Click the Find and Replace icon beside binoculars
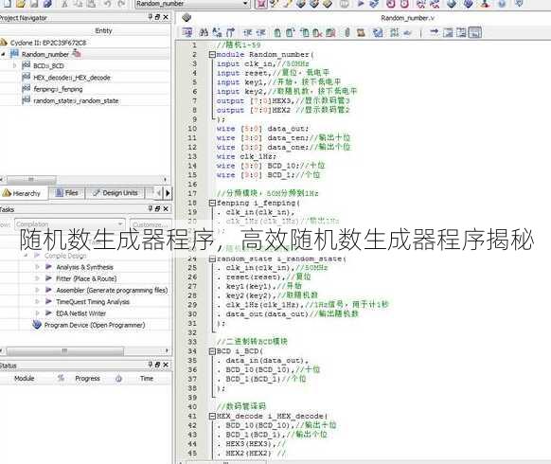This screenshot has height=464, width=551. (x=217, y=33)
